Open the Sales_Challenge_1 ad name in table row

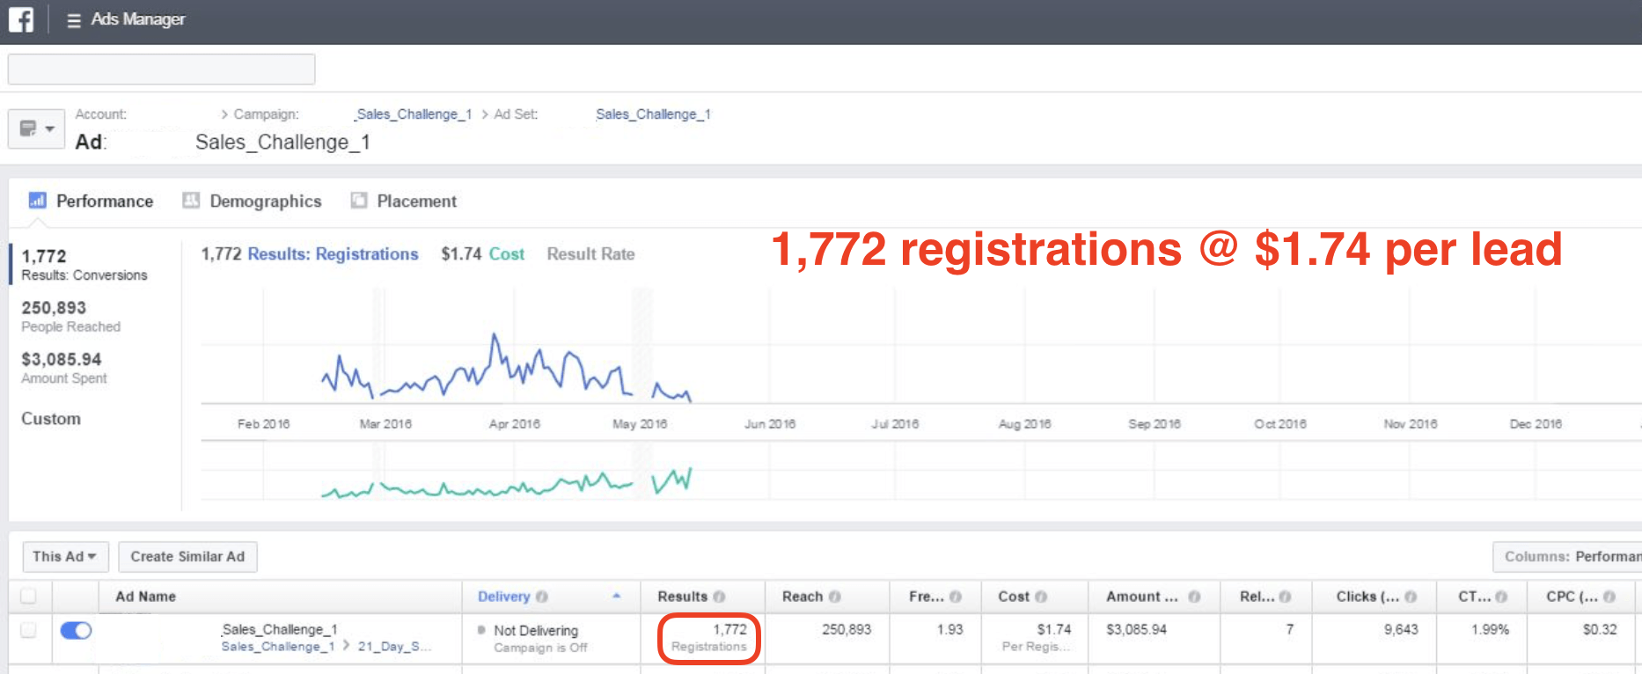point(279,629)
